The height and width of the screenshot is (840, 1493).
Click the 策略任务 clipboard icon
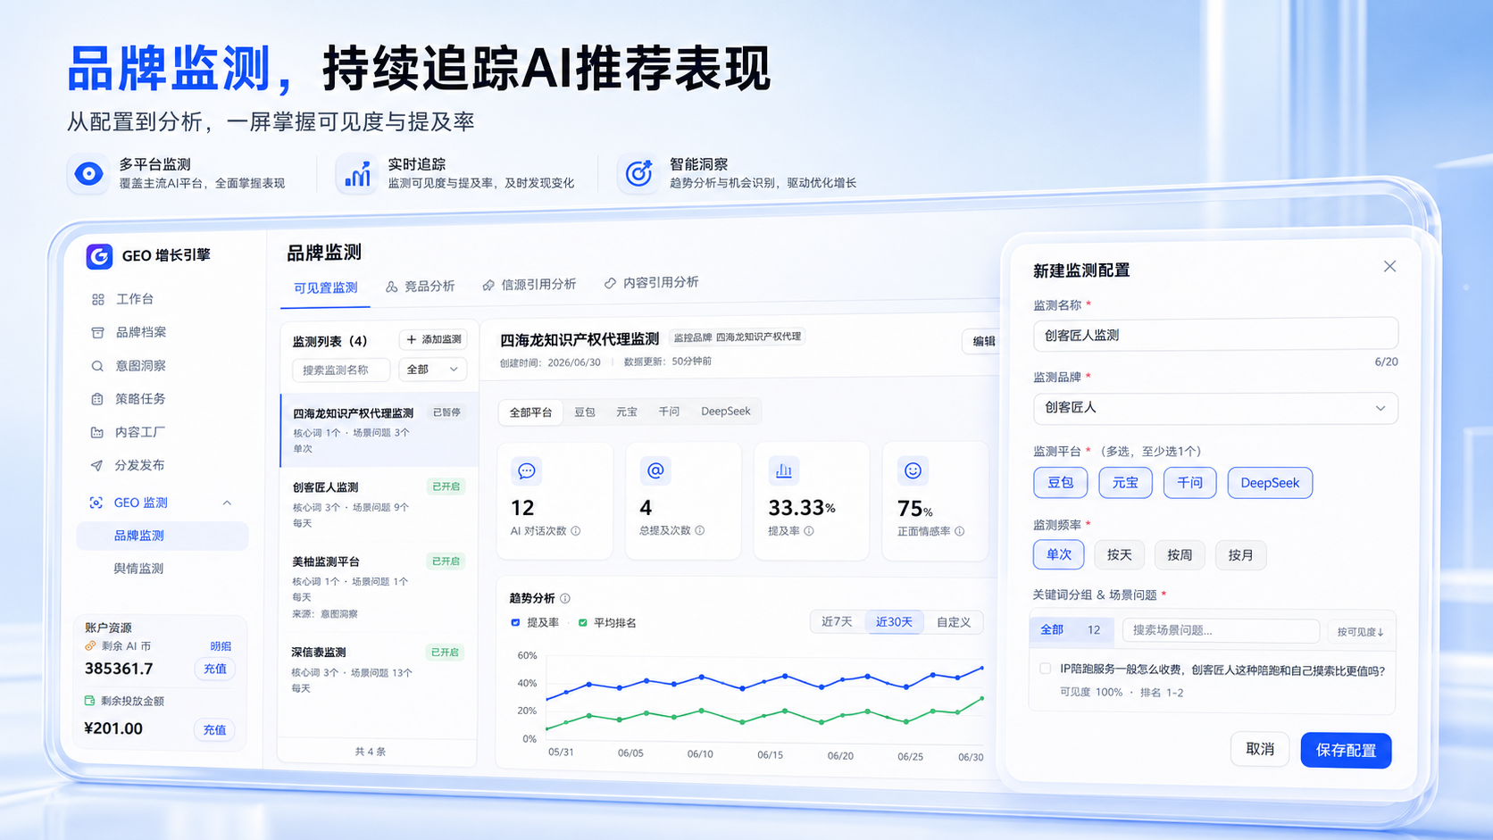coord(97,399)
